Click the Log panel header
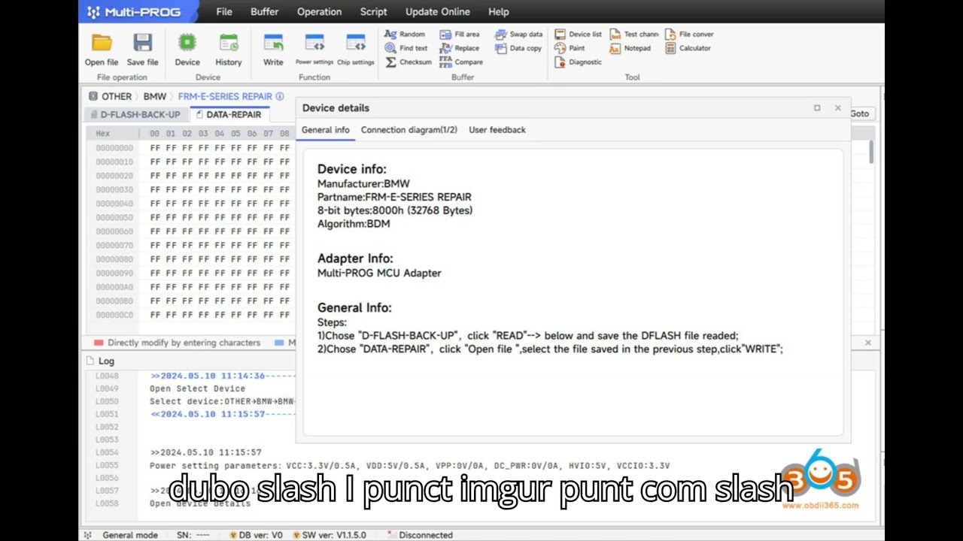The image size is (963, 541). [x=101, y=361]
